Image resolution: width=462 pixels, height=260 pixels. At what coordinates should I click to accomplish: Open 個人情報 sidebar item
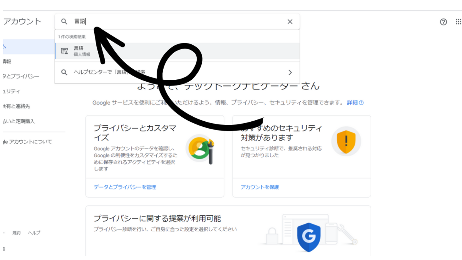6,61
